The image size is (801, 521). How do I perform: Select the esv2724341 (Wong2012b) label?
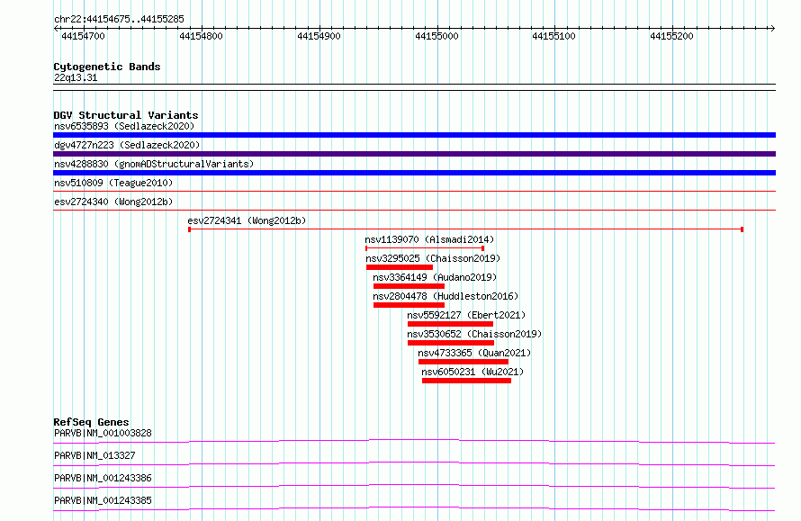pyautogui.click(x=247, y=220)
